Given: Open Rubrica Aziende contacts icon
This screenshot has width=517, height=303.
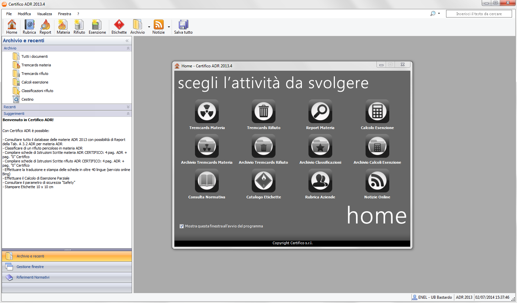Looking at the screenshot, I should tap(320, 181).
